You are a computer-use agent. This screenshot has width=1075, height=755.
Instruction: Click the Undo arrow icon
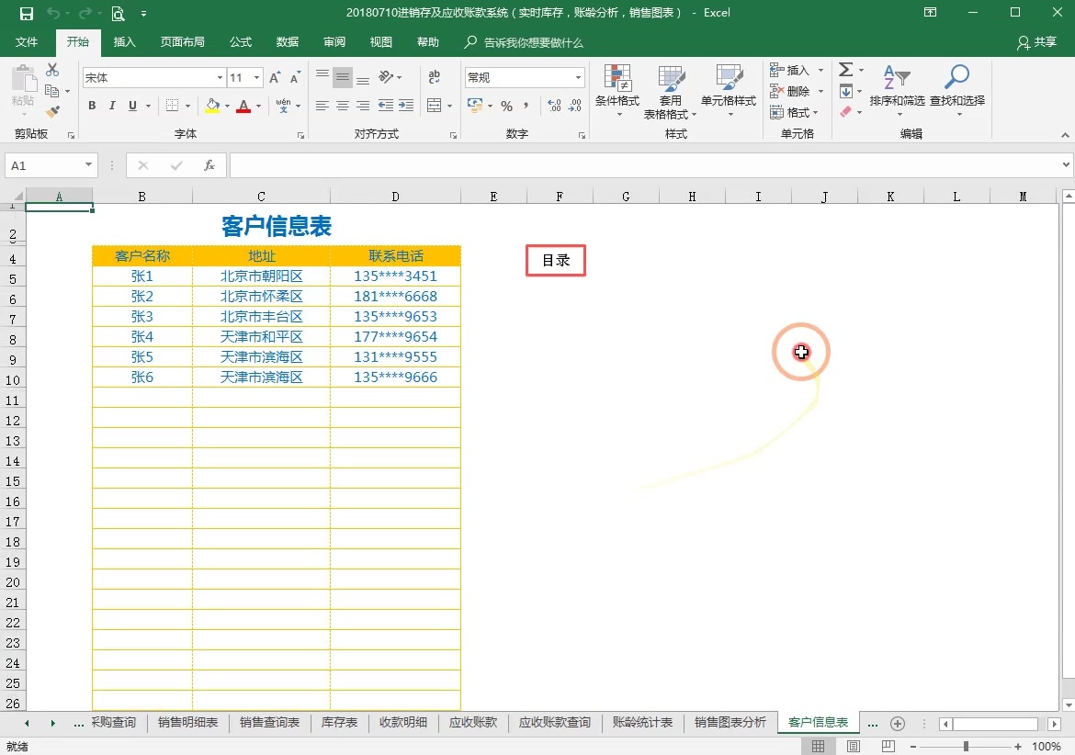53,13
